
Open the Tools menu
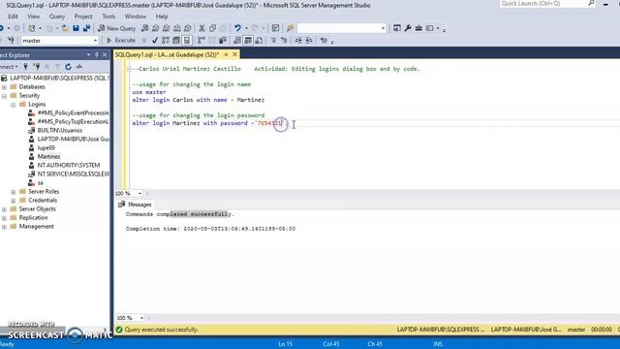pyautogui.click(x=108, y=16)
